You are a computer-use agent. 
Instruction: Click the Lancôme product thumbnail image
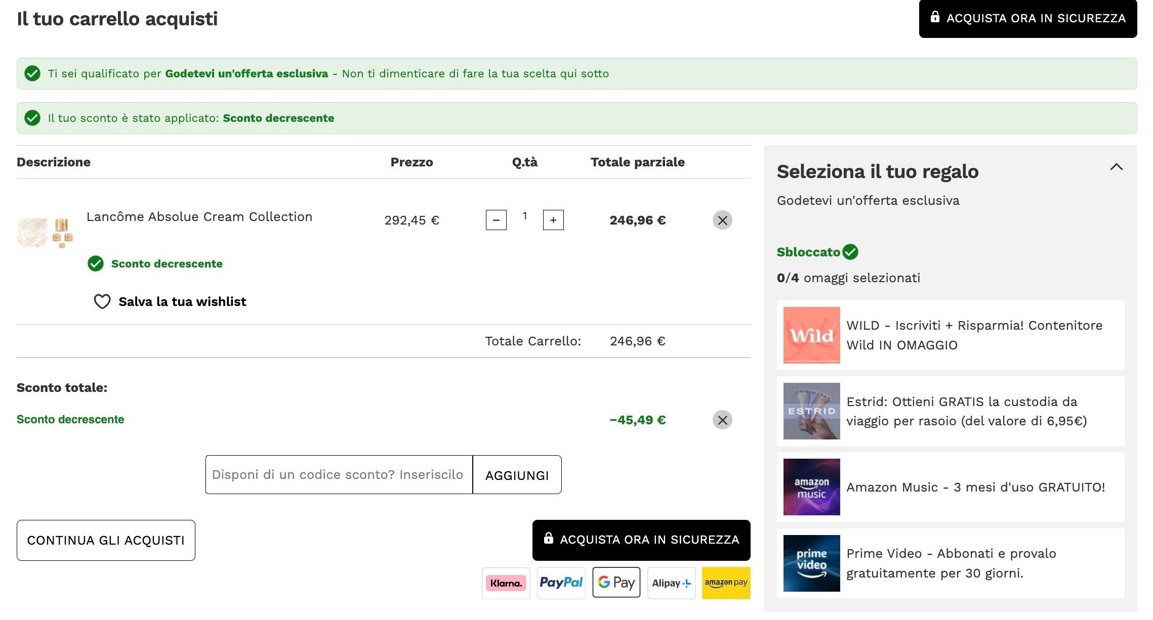45,233
